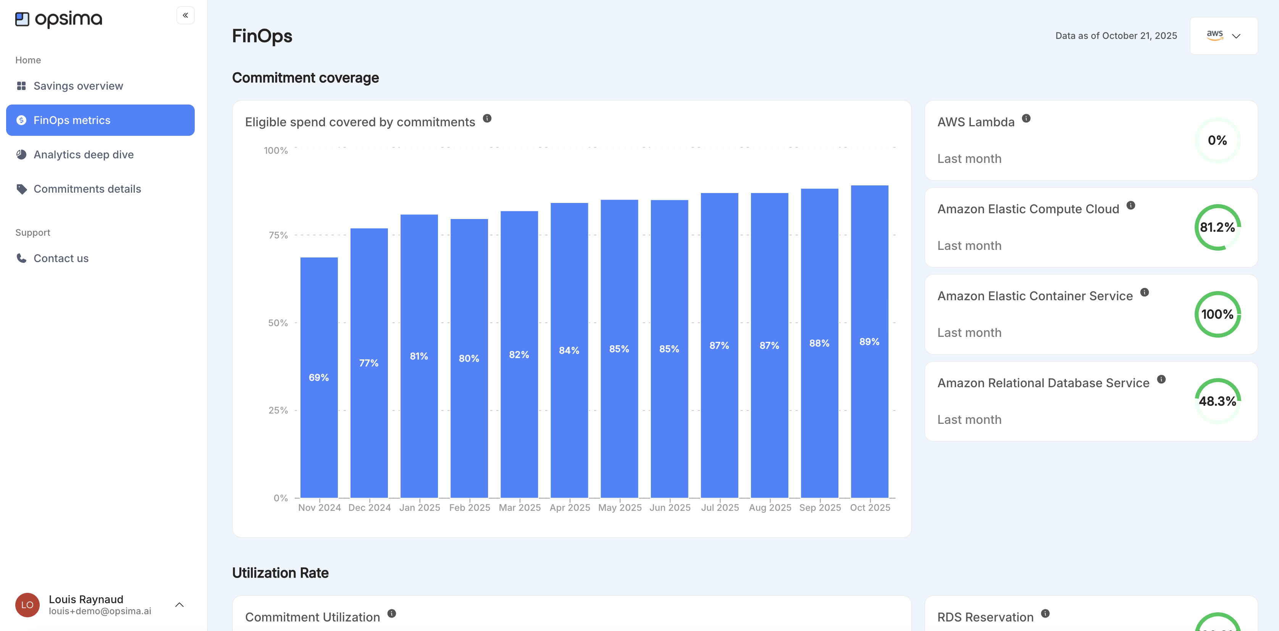Click info icon next to AWS Lambda

(x=1026, y=119)
